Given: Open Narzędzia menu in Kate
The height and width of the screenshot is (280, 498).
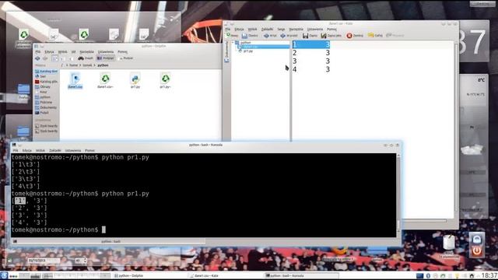Looking at the screenshot, I should tap(296, 30).
